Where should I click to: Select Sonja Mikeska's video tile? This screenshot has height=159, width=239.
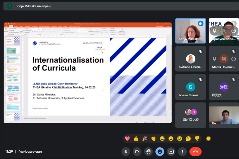(190, 30)
